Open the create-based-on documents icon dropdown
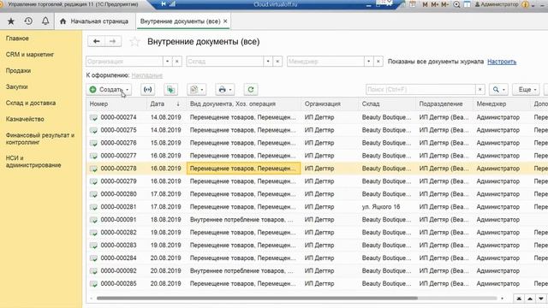This screenshot has width=548, height=308. coord(196,90)
